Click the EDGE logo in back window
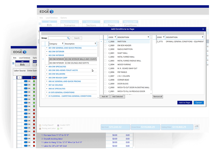 tap(20, 52)
